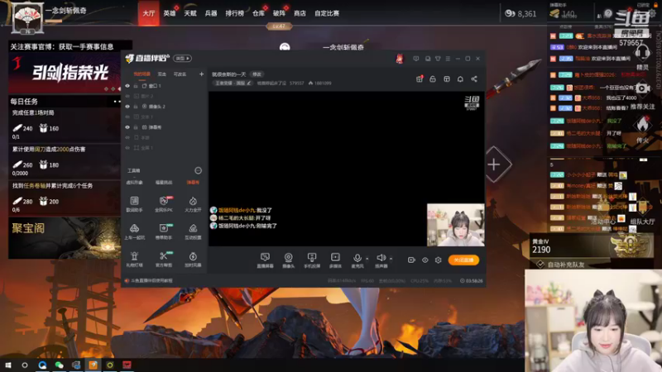Image resolution: width=662 pixels, height=372 pixels.
Task: Expand the 每日任务 more dots
Action: tap(117, 101)
